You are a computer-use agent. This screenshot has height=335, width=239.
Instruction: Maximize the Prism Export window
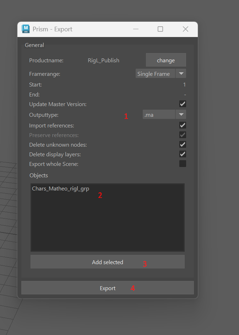pos(160,29)
